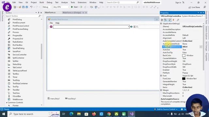Click the Properties panel vertical scrollbar
Screen dimensions: 209x117
(203, 48)
